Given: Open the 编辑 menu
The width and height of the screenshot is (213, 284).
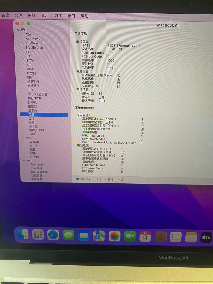Looking at the screenshot, I should pos(32,15).
